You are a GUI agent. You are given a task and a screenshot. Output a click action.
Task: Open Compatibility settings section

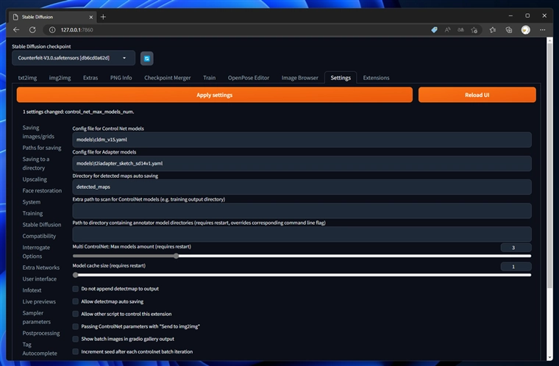pos(39,236)
